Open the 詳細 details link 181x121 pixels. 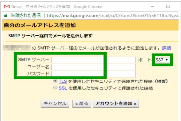tap(166, 48)
